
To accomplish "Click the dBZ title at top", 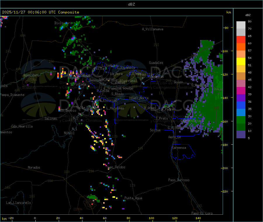I will point(131,4).
